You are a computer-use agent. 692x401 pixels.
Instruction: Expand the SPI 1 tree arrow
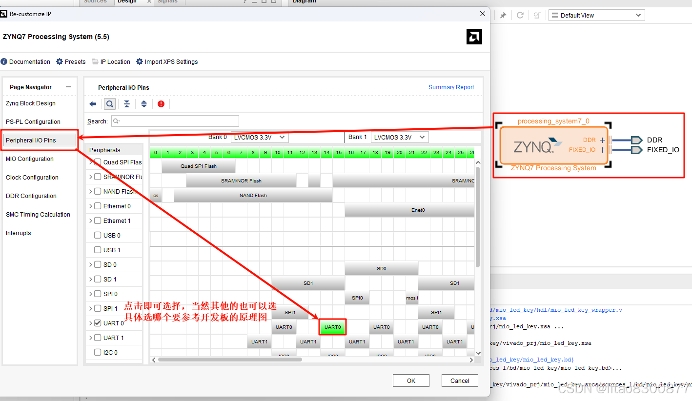pyautogui.click(x=91, y=308)
